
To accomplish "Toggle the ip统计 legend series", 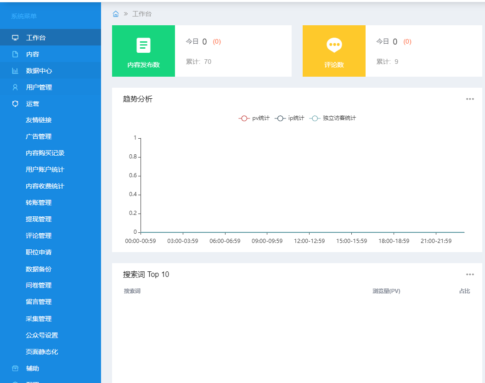I will click(x=289, y=118).
